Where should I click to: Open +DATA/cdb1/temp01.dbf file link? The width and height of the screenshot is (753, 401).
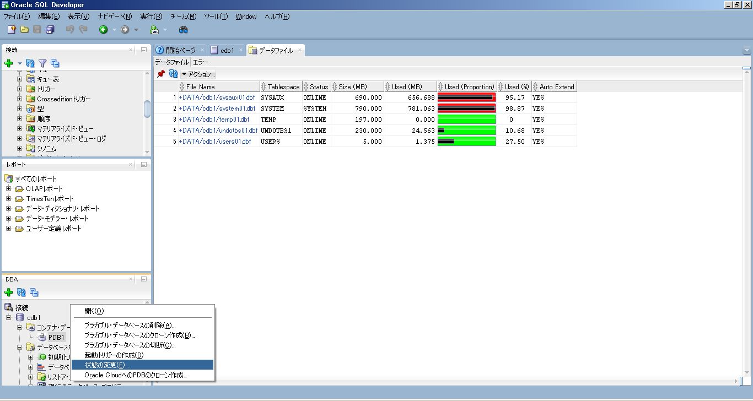[x=214, y=120]
